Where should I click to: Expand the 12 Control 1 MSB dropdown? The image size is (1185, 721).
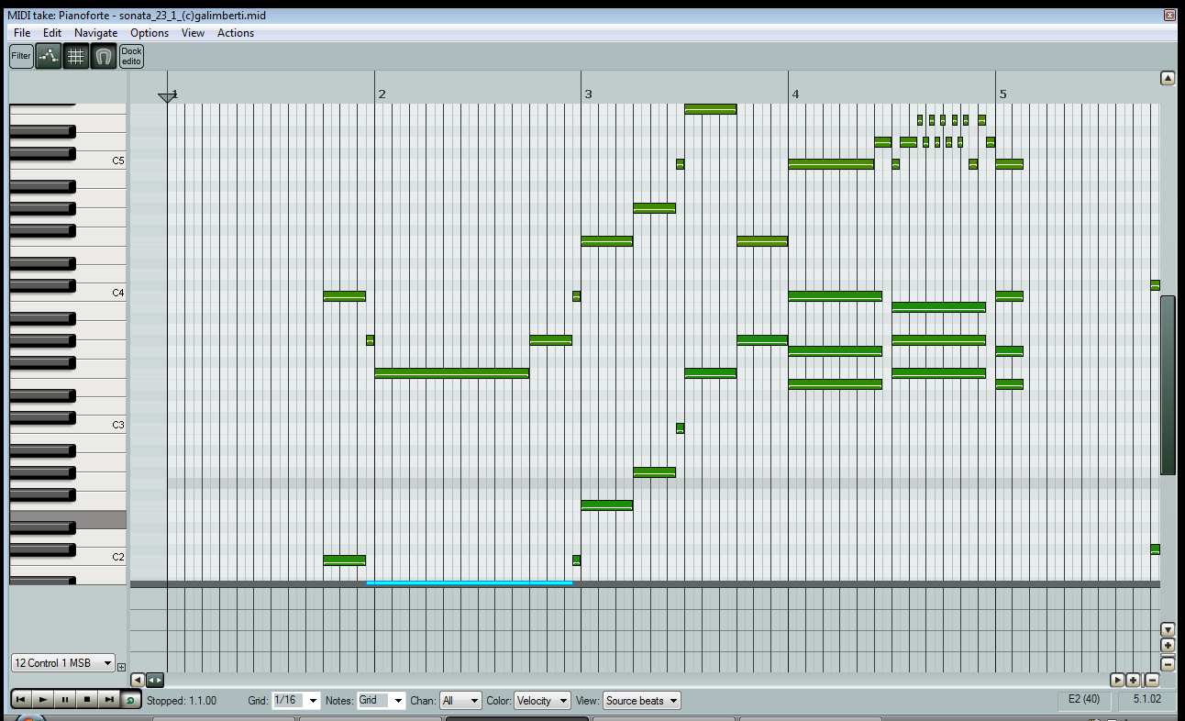click(62, 663)
